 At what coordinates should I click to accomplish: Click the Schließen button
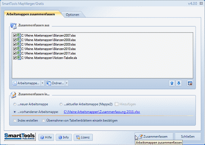pos(188,136)
